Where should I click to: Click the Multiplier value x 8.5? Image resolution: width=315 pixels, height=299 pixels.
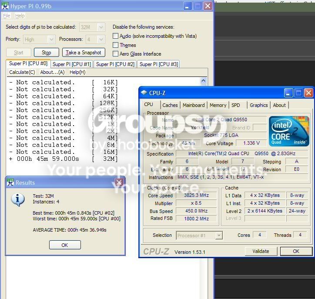[197, 203]
